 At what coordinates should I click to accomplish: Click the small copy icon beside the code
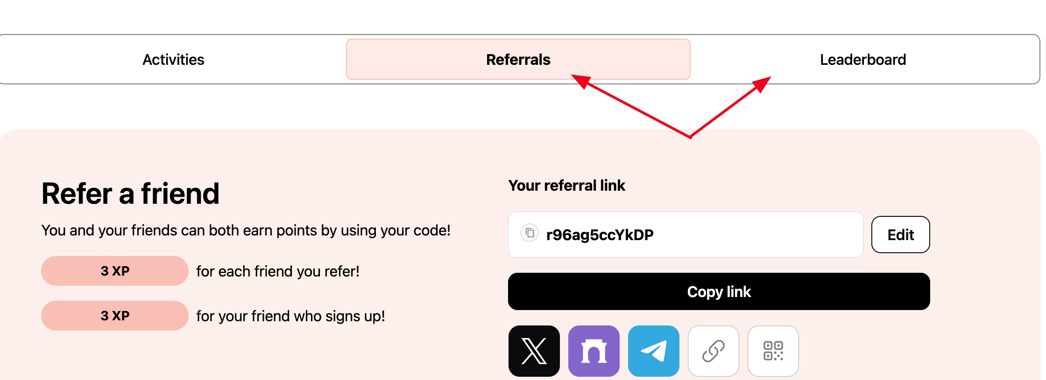coord(530,233)
